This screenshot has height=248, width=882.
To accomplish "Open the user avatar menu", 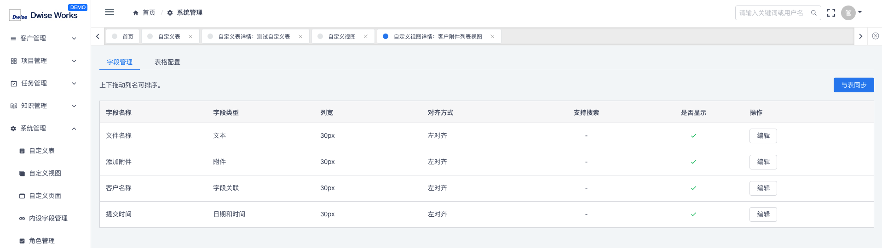I will (x=848, y=13).
